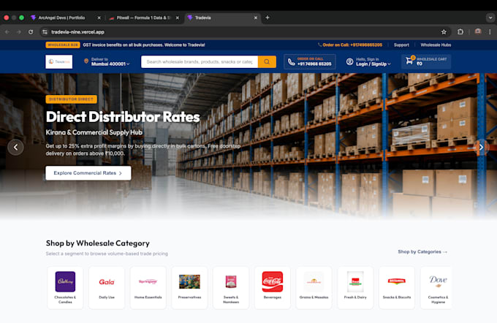Click Order on Call phone number link
Screen dimensions: 497x323
[x=350, y=45]
